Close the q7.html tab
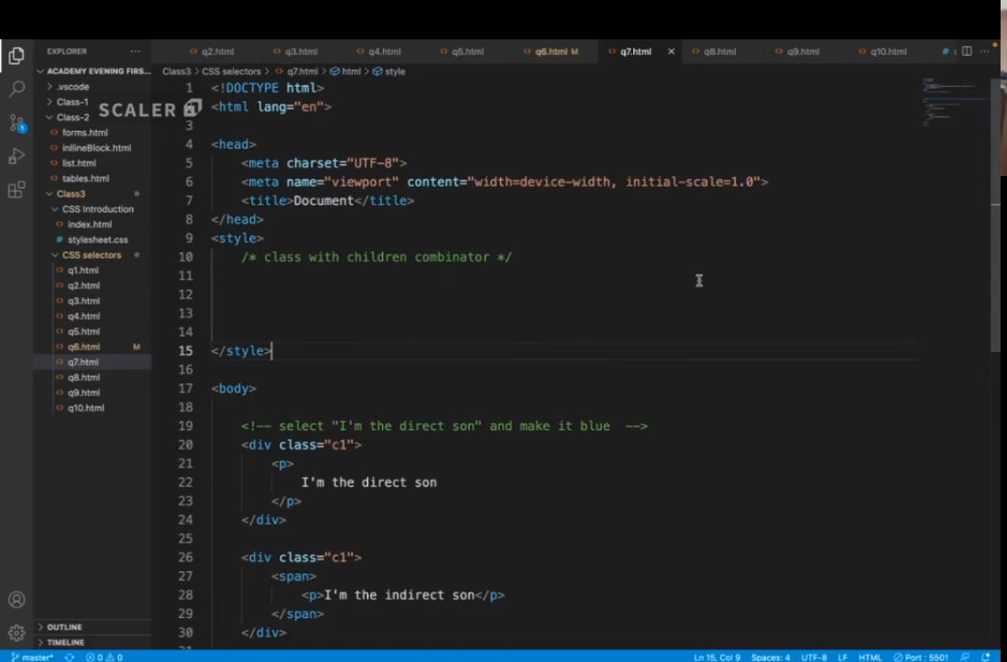The height and width of the screenshot is (662, 1007). pos(671,51)
